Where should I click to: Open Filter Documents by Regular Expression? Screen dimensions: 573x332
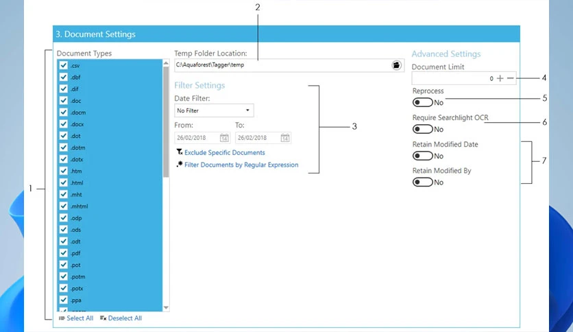pos(241,165)
